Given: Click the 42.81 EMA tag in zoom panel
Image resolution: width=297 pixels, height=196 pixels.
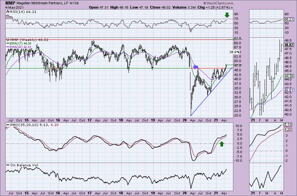Looking at the screenshot, I should pyautogui.click(x=289, y=90).
